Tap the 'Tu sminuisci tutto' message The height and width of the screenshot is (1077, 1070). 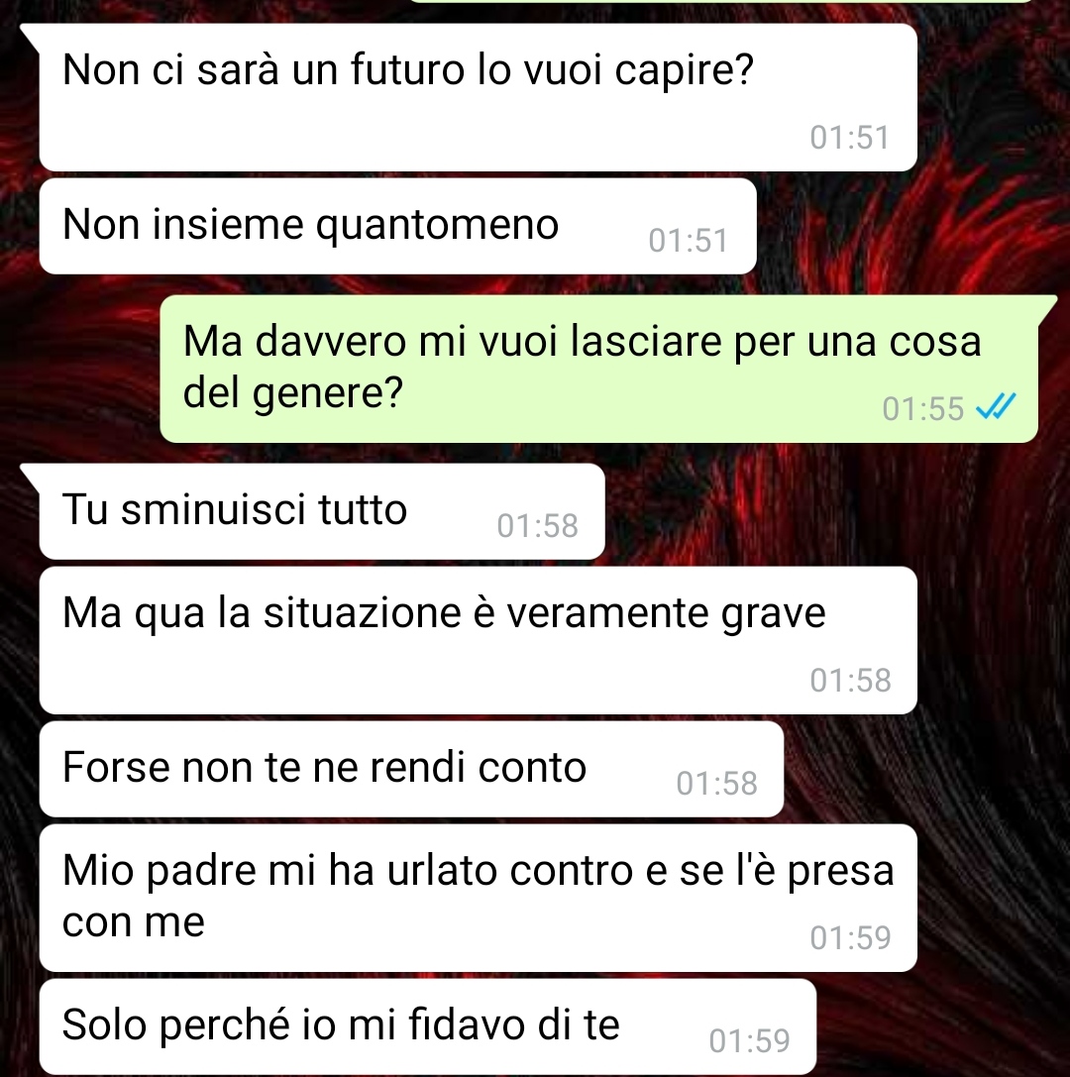[322, 511]
